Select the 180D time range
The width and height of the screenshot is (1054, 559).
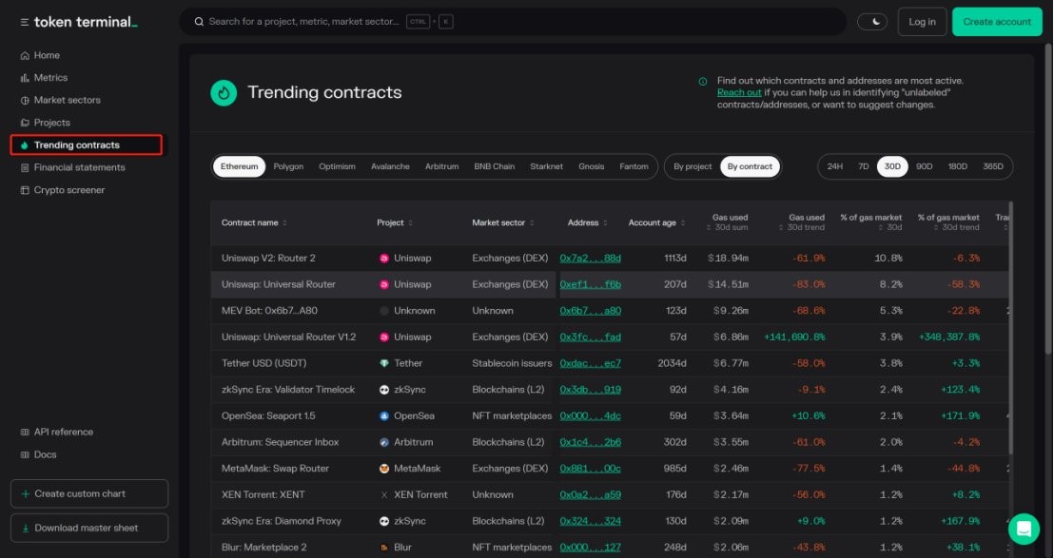(957, 166)
